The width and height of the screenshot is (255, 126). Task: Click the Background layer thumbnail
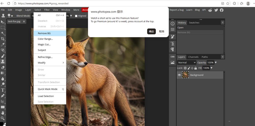[185, 75]
